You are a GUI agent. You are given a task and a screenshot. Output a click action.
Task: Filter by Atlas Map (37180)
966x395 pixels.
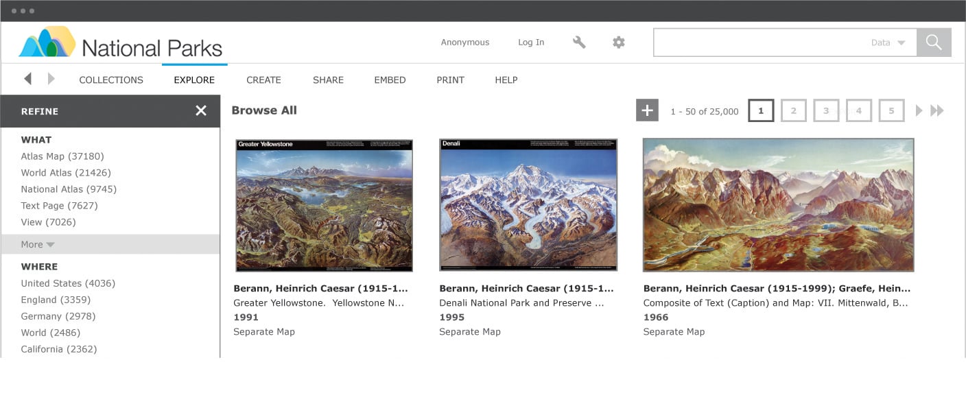62,156
